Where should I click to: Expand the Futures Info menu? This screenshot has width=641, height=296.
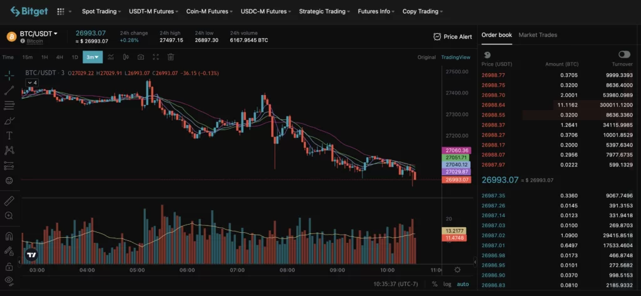376,11
